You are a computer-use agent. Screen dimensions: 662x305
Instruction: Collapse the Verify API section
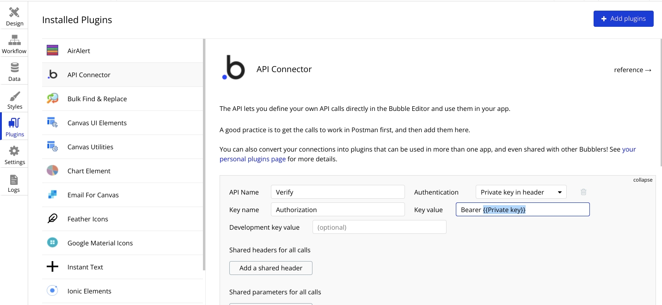(x=643, y=180)
